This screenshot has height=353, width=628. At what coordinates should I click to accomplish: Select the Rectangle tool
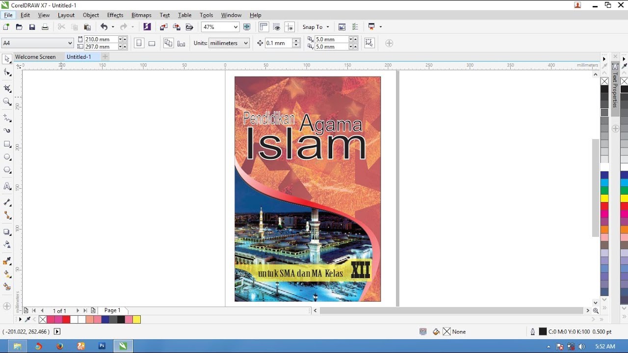pos(7,144)
